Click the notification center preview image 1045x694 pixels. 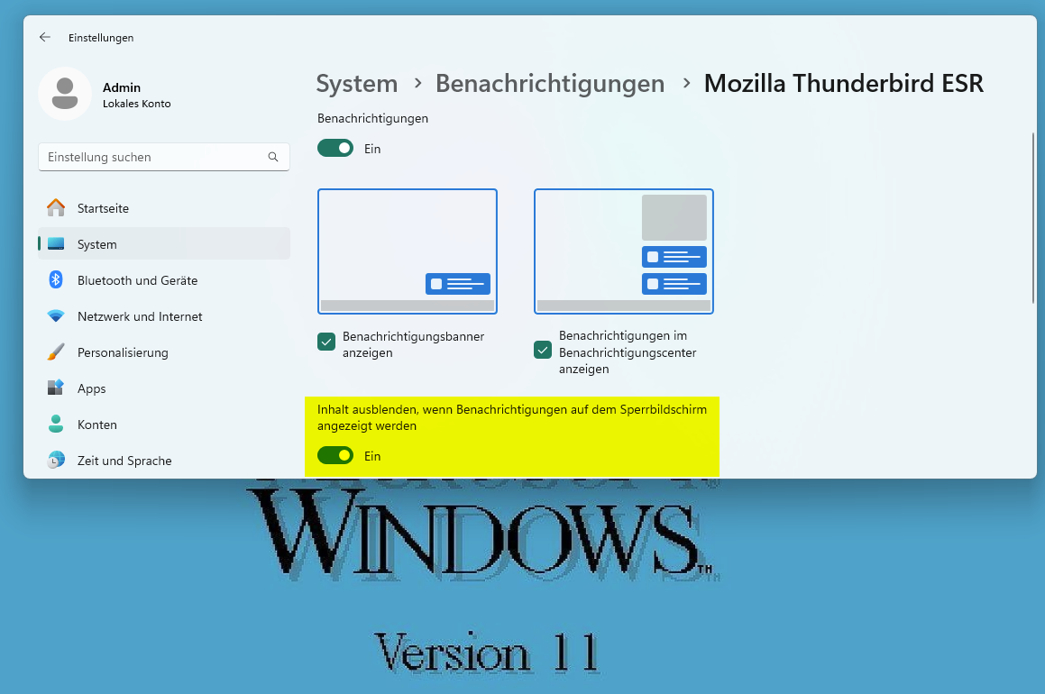tap(624, 251)
